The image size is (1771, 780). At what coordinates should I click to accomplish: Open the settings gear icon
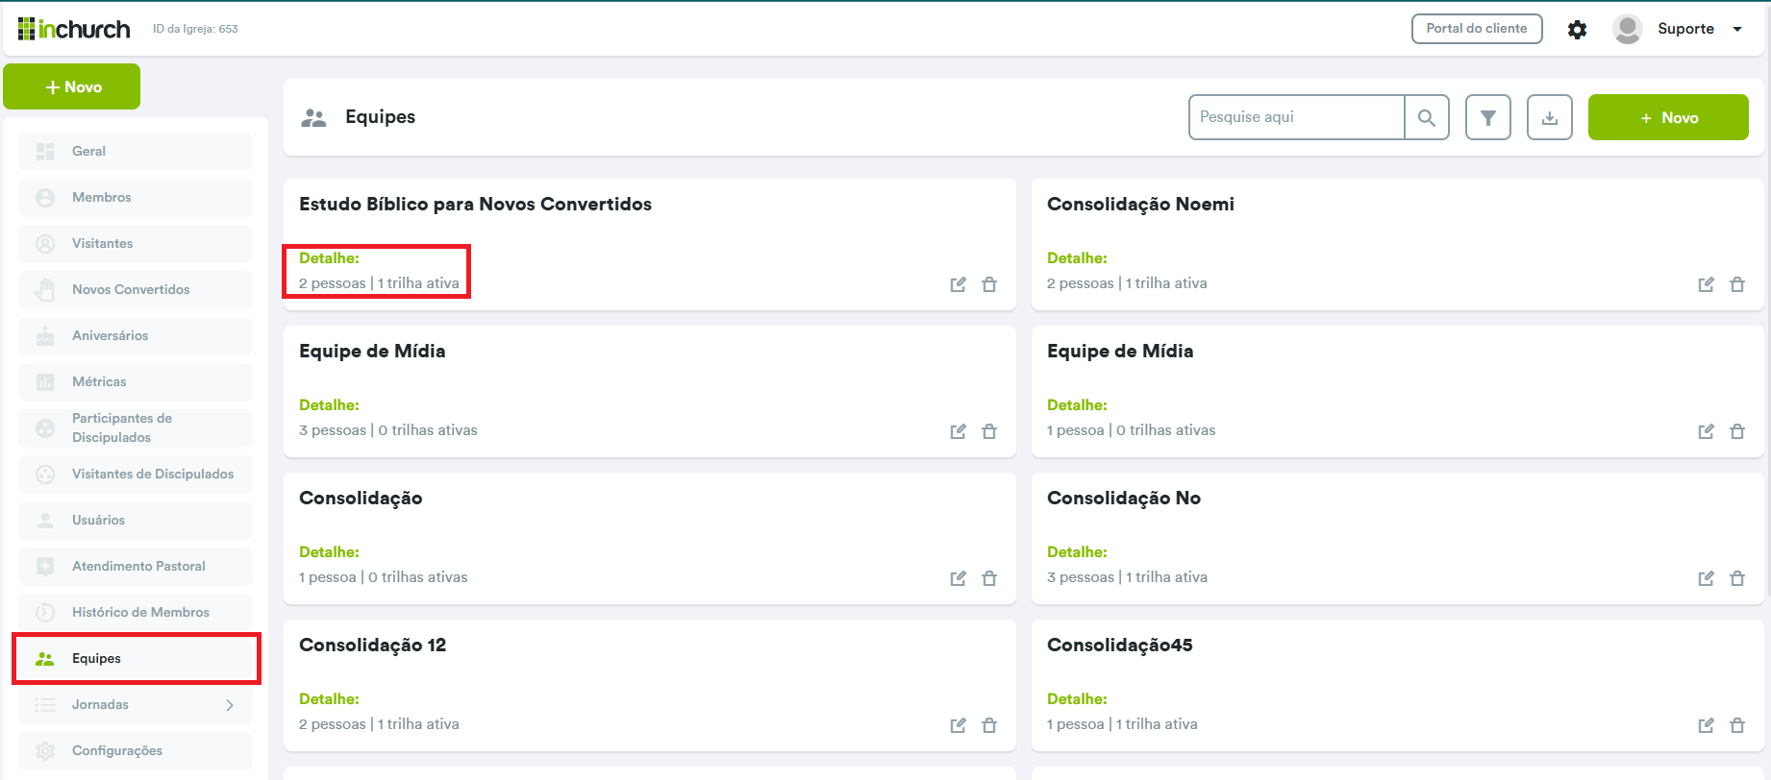(x=1577, y=30)
